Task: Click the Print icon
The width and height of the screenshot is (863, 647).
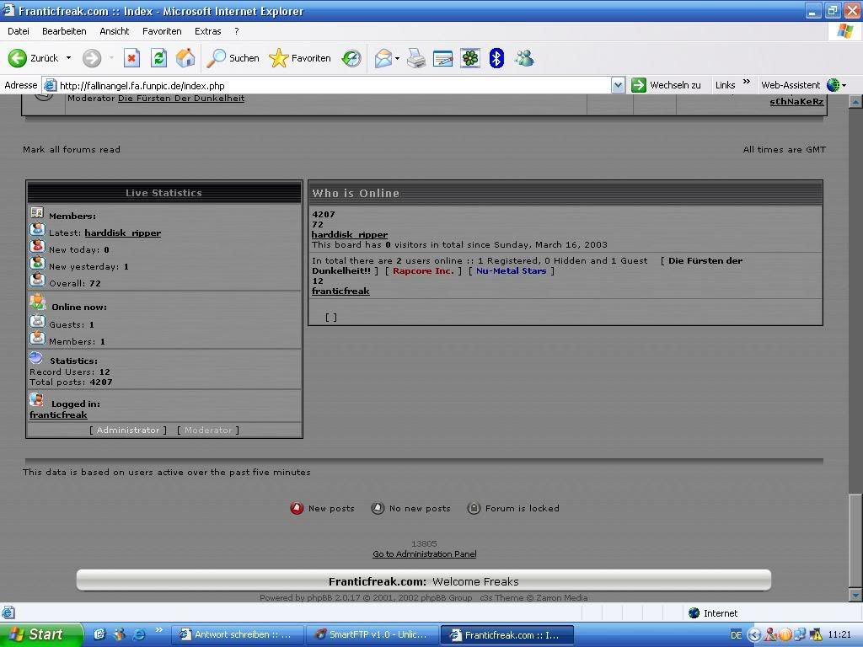Action: 416,58
